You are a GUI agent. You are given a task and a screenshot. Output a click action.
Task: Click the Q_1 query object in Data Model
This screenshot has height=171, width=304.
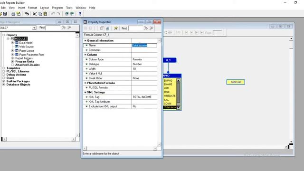tap(170, 60)
